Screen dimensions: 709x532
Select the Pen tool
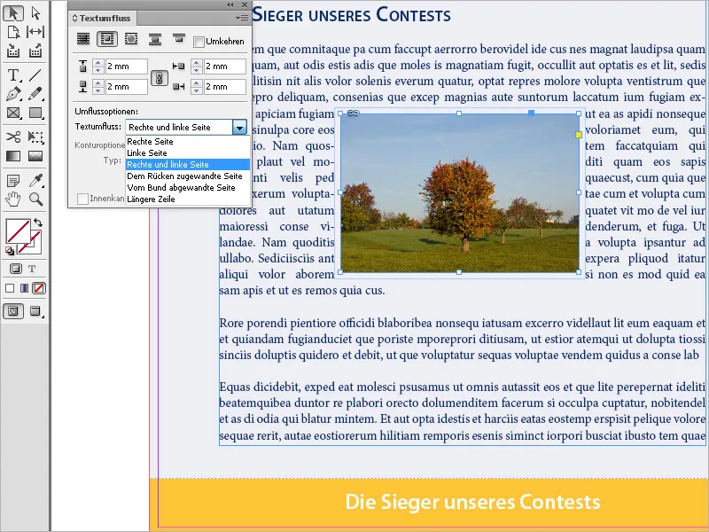[x=13, y=94]
